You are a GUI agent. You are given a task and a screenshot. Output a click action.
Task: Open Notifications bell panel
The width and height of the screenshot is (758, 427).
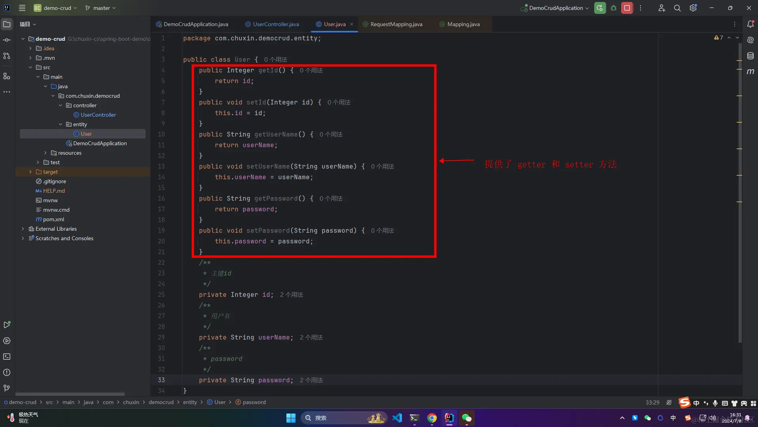click(x=750, y=24)
